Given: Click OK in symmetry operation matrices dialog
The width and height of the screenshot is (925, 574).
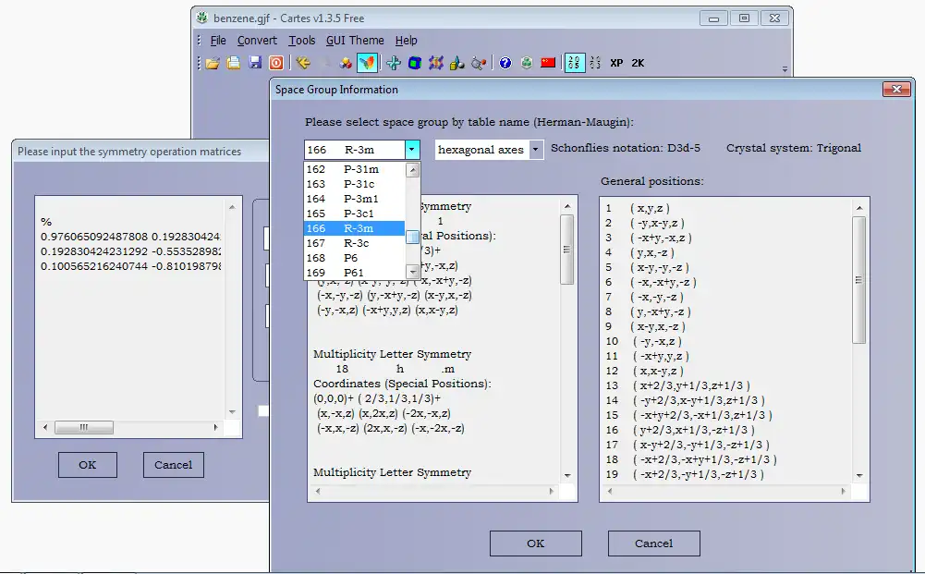Looking at the screenshot, I should click(87, 465).
